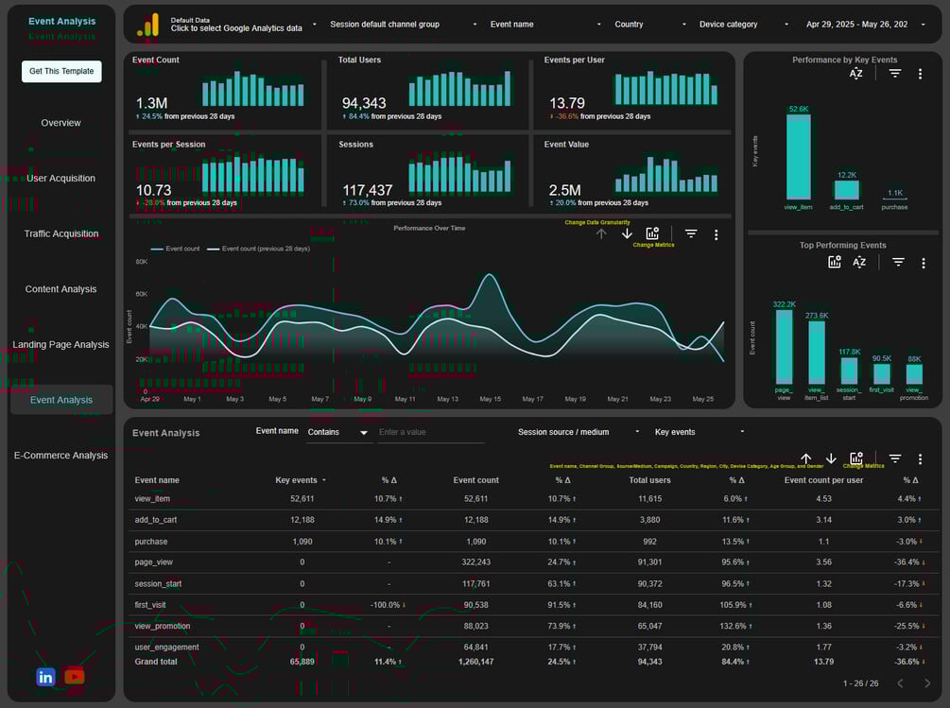Click Change Metrics icon in Top Performing Events
950x708 pixels.
pyautogui.click(x=835, y=262)
